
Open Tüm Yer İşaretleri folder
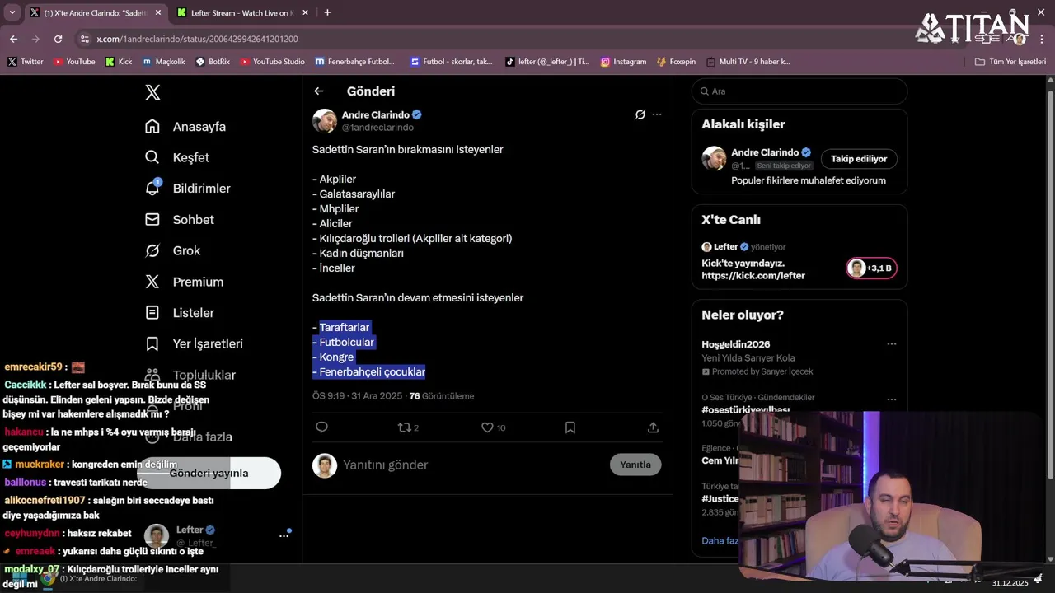click(x=1010, y=62)
